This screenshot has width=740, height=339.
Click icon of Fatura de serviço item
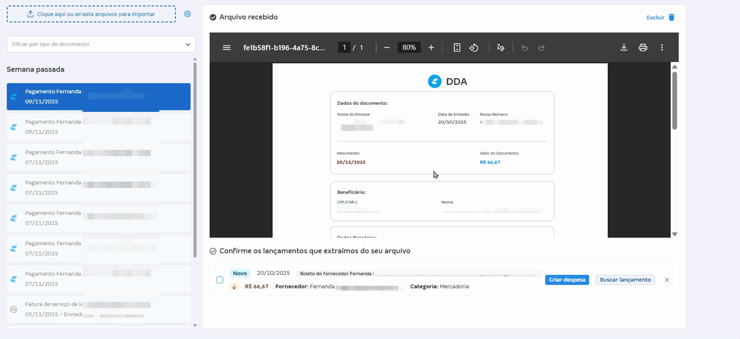(x=14, y=309)
